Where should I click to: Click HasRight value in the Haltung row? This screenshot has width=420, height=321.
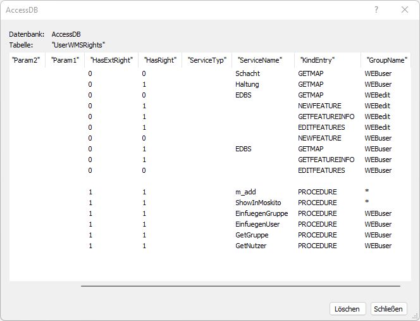(x=144, y=84)
